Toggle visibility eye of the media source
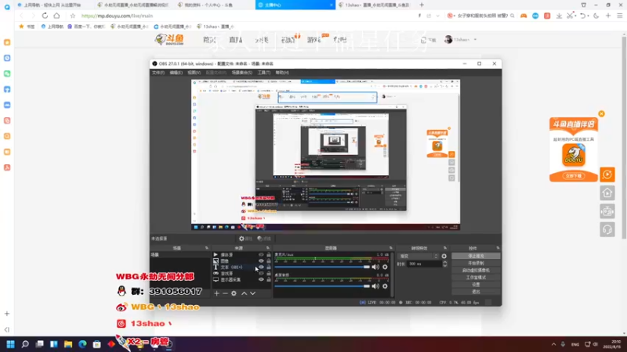Image resolution: width=627 pixels, height=352 pixels. pos(261,255)
